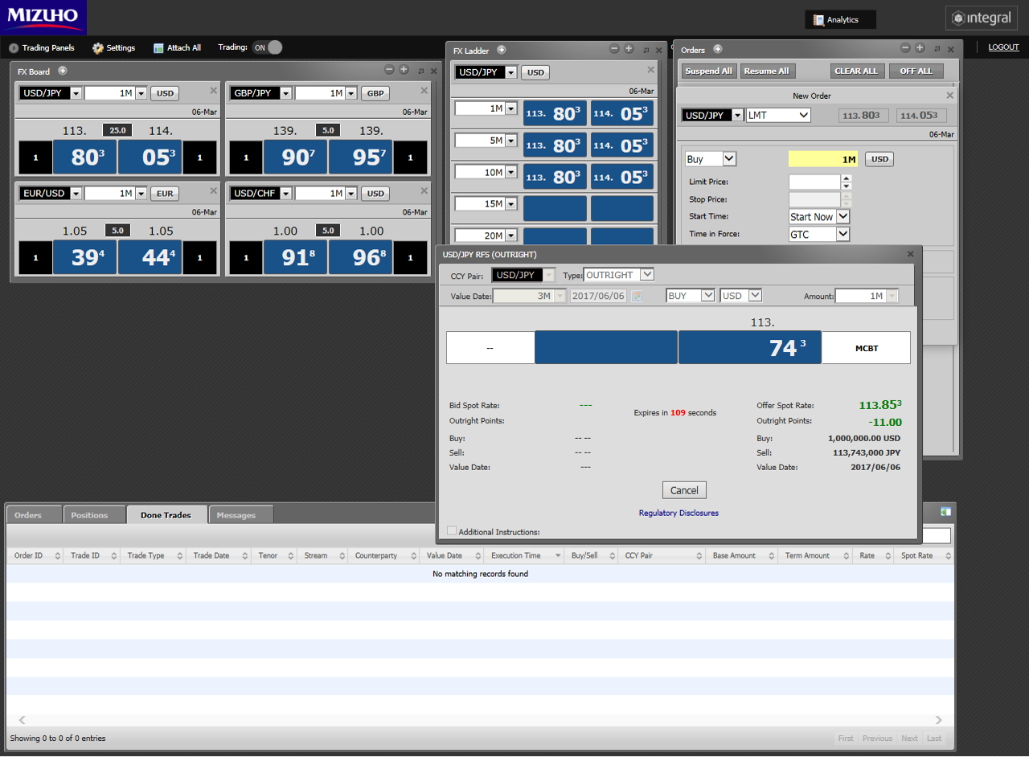
Task: Open the Time in Force dropdown set to GTC
Action: 818,234
